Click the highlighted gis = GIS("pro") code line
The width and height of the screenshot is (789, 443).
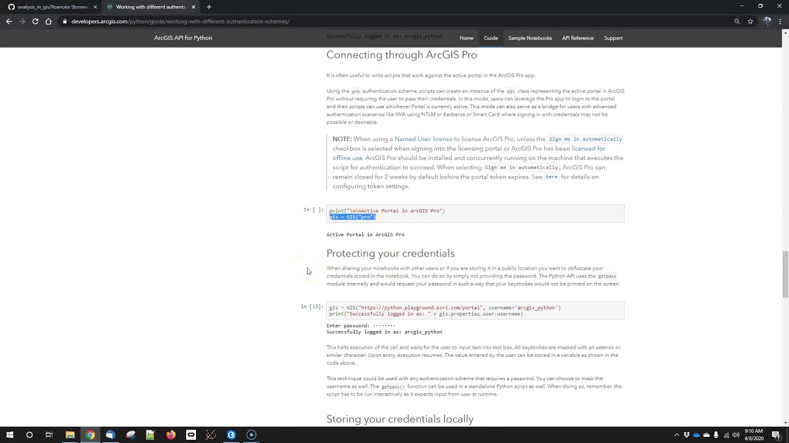coord(353,217)
